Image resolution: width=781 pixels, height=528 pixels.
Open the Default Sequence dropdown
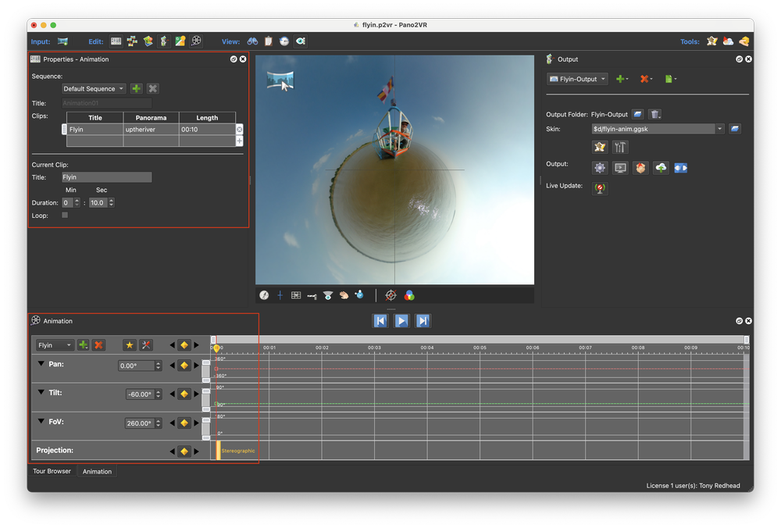[93, 89]
